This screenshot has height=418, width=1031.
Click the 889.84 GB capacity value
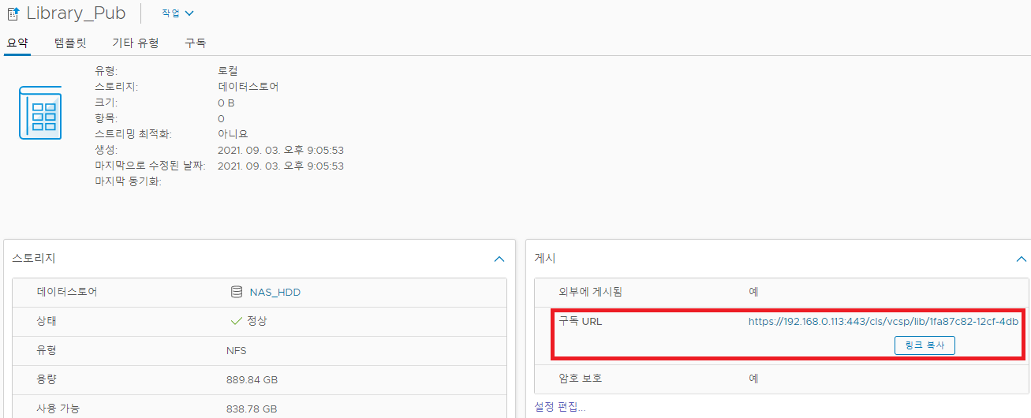point(252,379)
